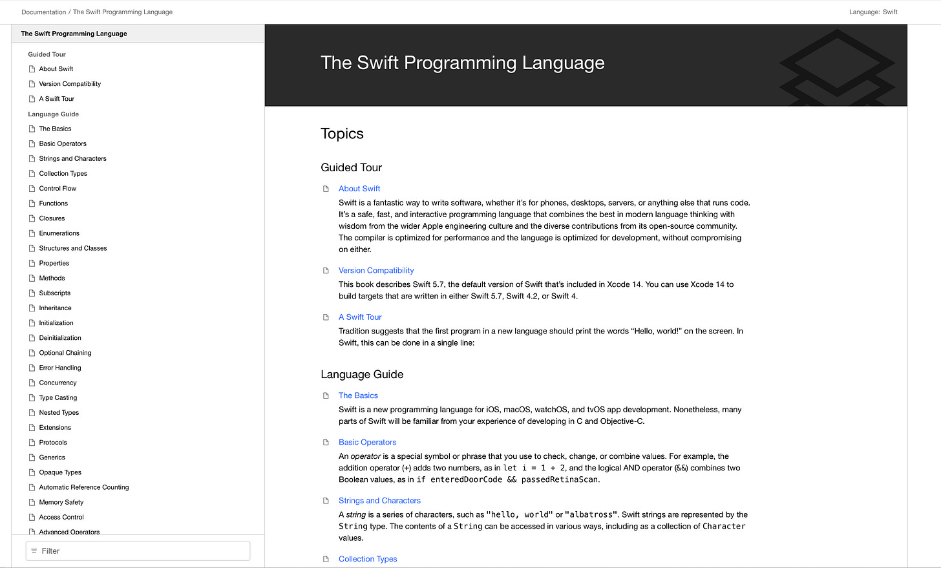This screenshot has width=941, height=568.
Task: Click the Language Guide sidebar group label
Action: tap(53, 114)
